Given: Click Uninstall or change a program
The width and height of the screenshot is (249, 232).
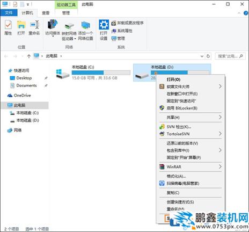Looking at the screenshot, I should [x=128, y=23].
